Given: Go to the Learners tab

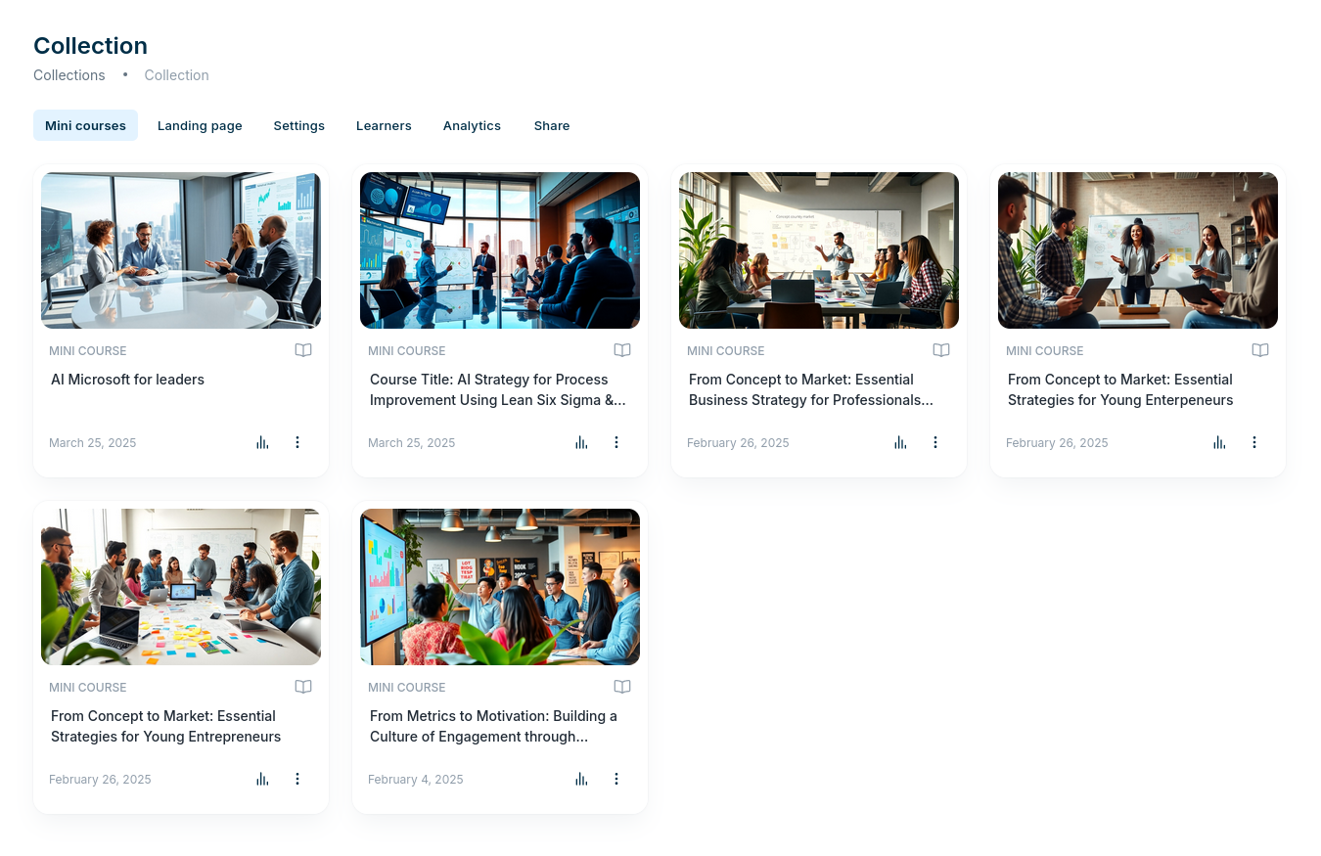Looking at the screenshot, I should 384,125.
